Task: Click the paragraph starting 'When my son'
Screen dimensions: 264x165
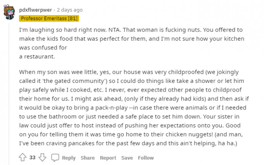Action: (134, 108)
